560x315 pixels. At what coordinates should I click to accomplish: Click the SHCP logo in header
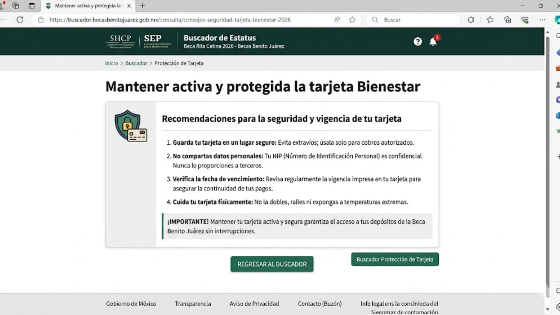click(120, 41)
